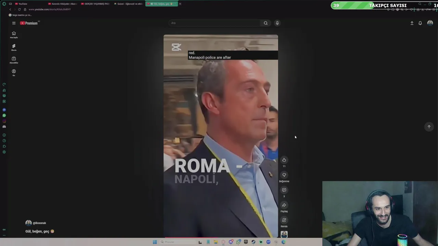Open @Bossnak channel link
Screen dimensions: 438x246
tap(39, 223)
